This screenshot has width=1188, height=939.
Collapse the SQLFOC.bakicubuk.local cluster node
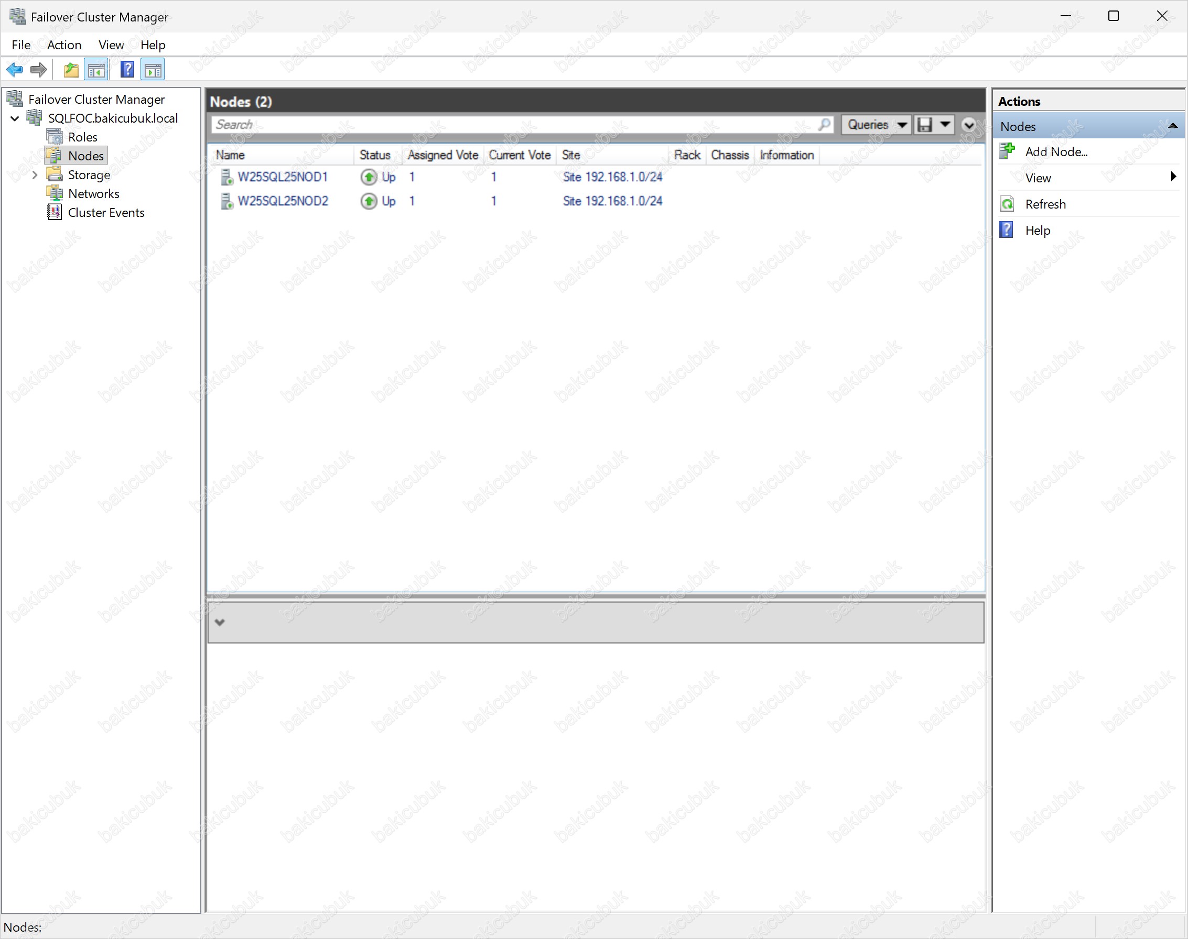15,118
